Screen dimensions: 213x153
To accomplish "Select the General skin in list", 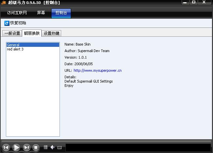I will [33, 45].
